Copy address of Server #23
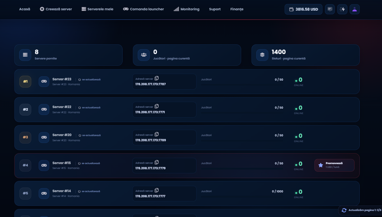 pos(157,78)
